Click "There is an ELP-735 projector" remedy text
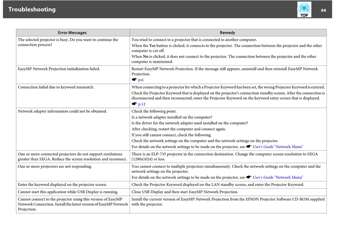Viewport: 343px width, 238px height. [225, 157]
